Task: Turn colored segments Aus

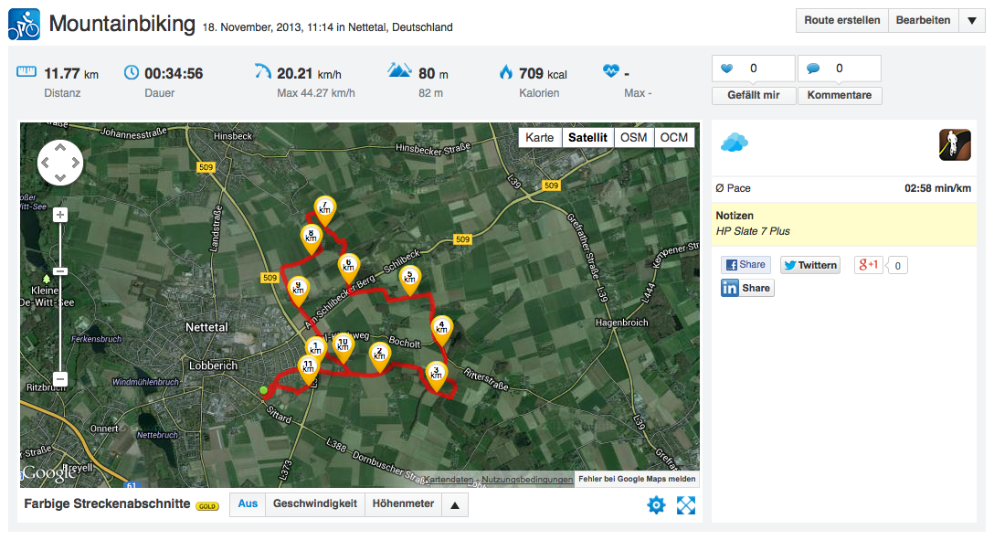Action: coord(248,503)
